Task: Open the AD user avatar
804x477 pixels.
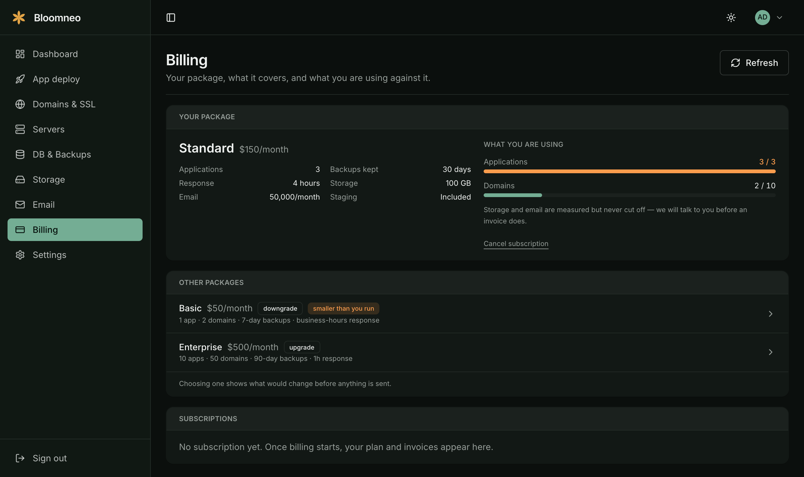Action: [x=762, y=17]
